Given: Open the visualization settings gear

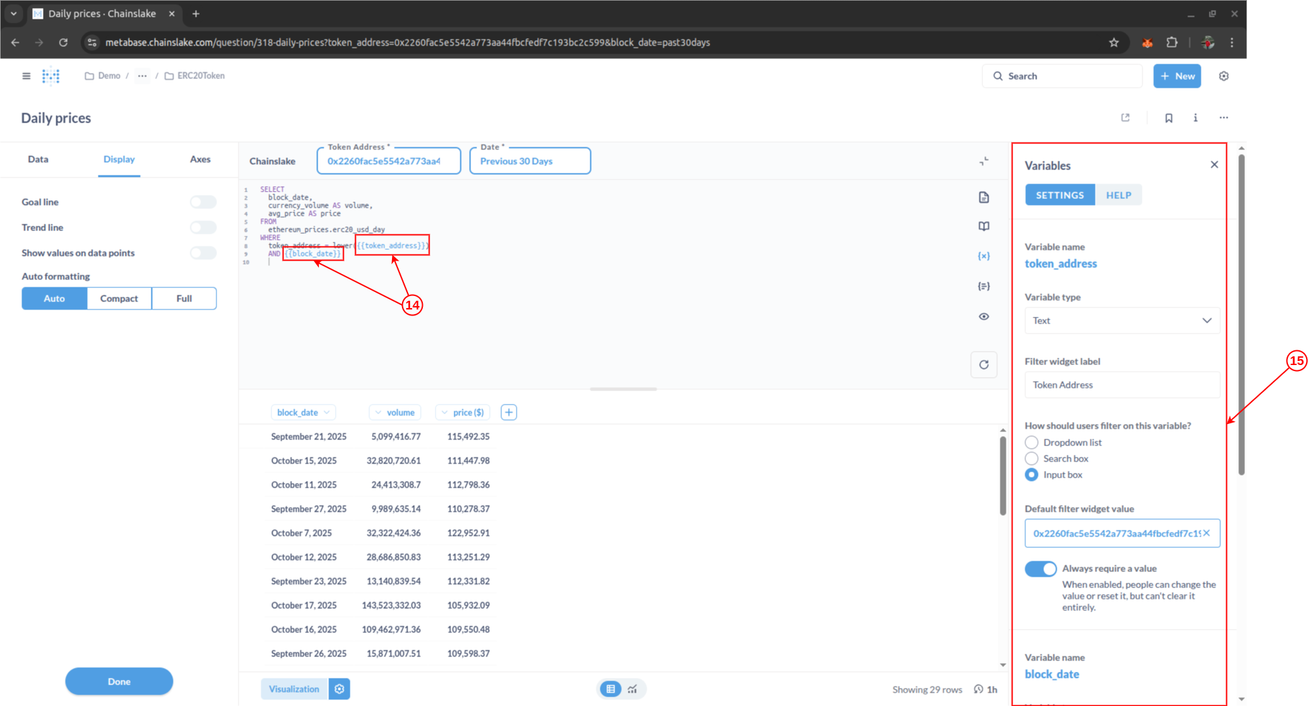Looking at the screenshot, I should point(339,689).
